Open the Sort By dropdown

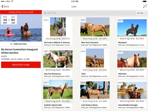click(x=142, y=13)
